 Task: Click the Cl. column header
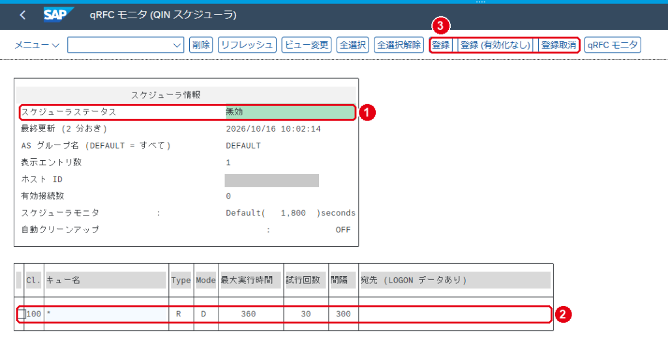(x=33, y=280)
